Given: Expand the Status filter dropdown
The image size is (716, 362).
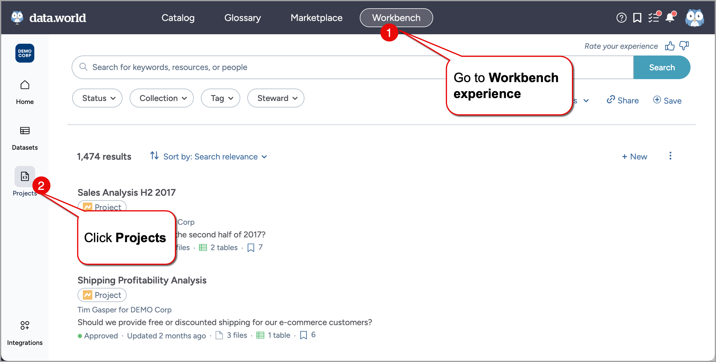Looking at the screenshot, I should [97, 98].
